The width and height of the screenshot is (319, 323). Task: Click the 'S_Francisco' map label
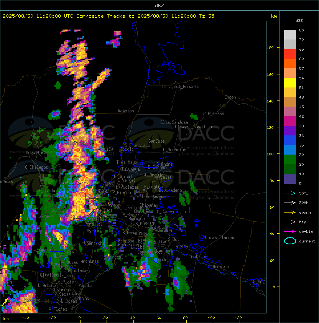[137, 145]
